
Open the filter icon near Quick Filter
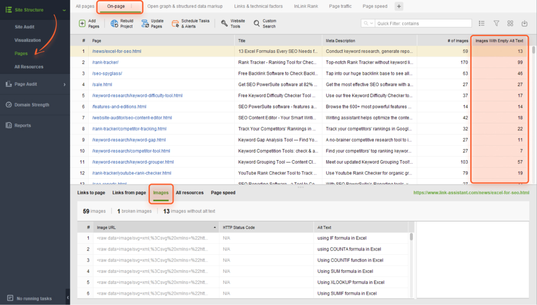[x=496, y=23]
